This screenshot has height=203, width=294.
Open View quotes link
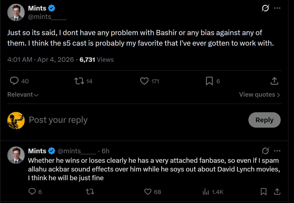(259, 95)
